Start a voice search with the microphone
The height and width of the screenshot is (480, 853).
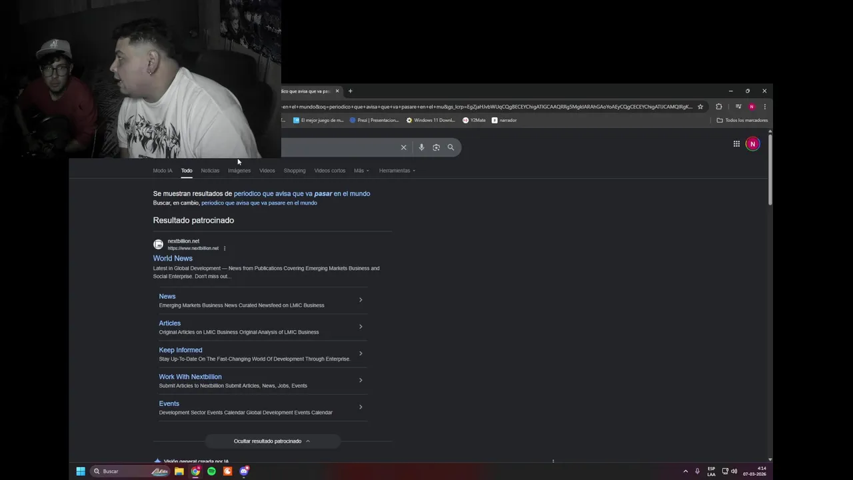tap(421, 147)
